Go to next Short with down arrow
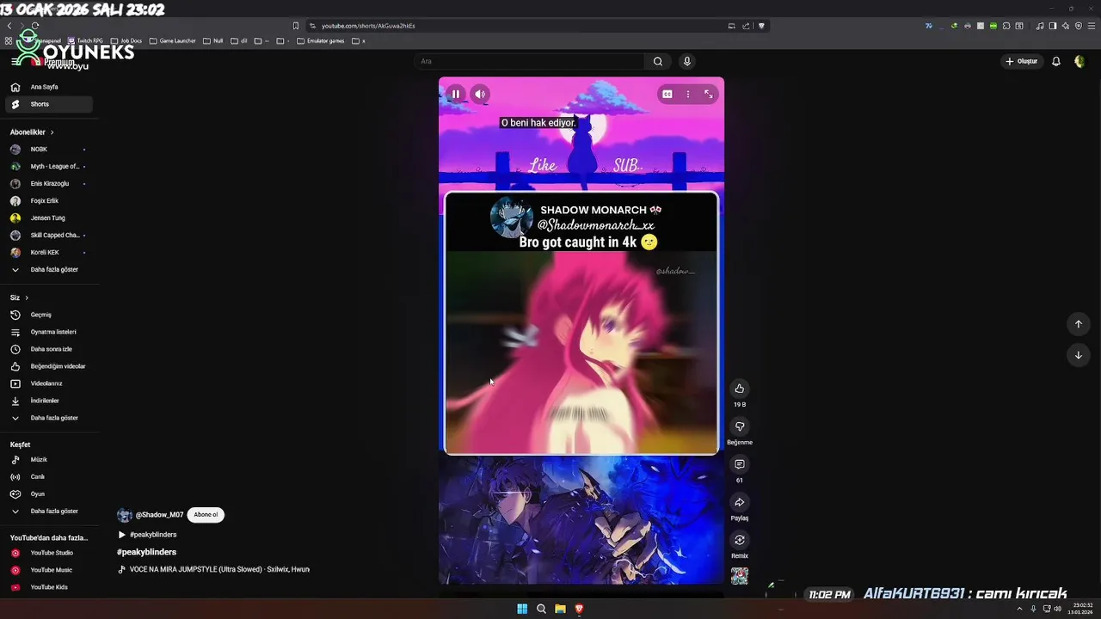 pos(1079,355)
